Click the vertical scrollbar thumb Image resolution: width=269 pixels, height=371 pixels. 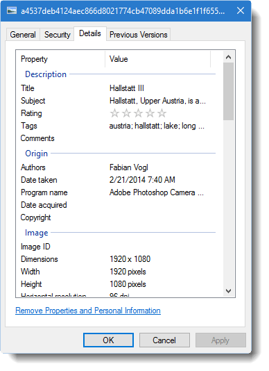(x=228, y=91)
